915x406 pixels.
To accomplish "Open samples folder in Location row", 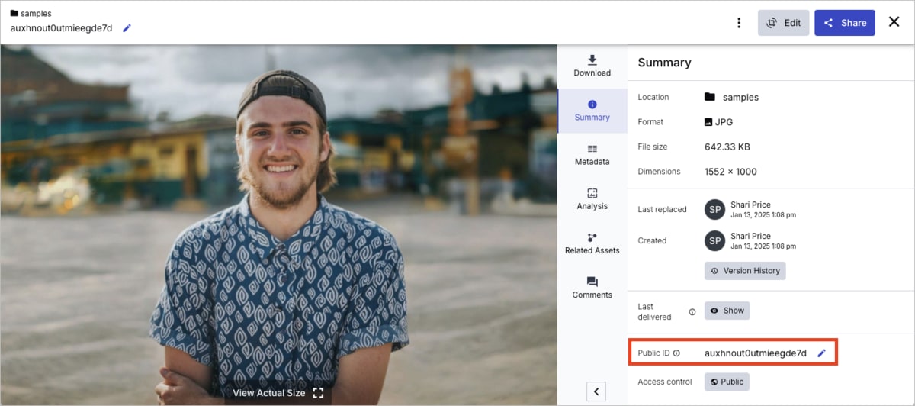I will (740, 97).
